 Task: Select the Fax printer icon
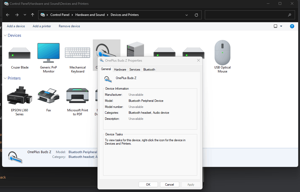49,96
